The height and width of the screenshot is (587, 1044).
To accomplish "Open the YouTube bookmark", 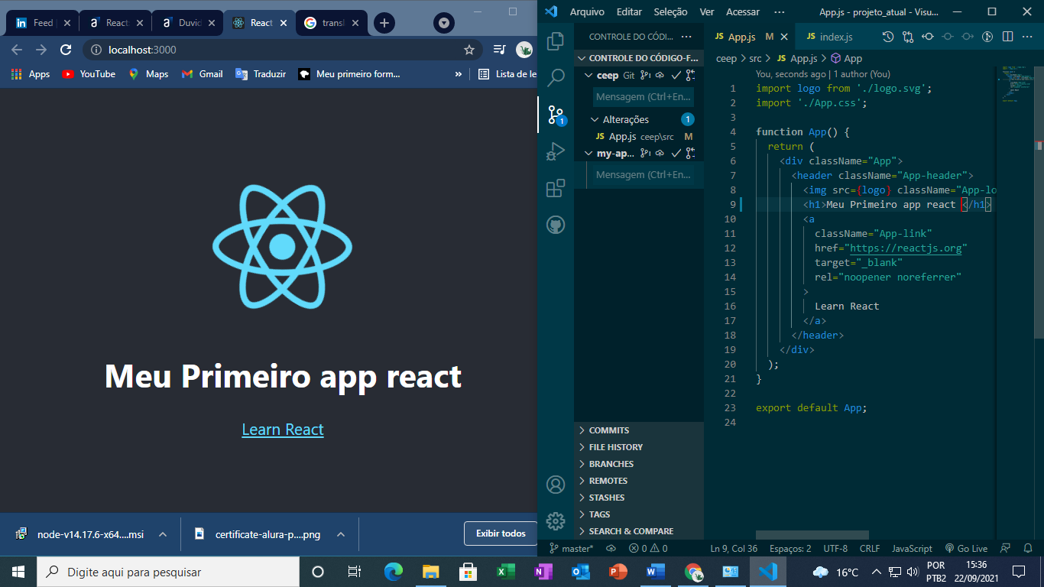I will pos(89,74).
